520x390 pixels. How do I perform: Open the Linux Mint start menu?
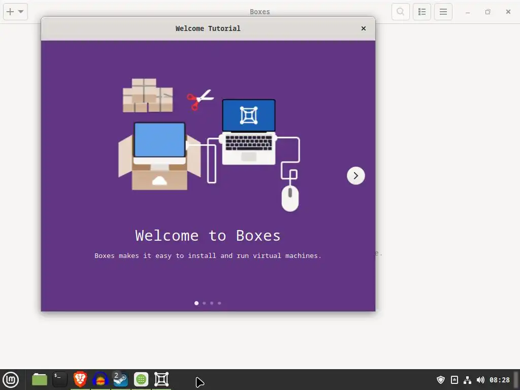tap(11, 379)
